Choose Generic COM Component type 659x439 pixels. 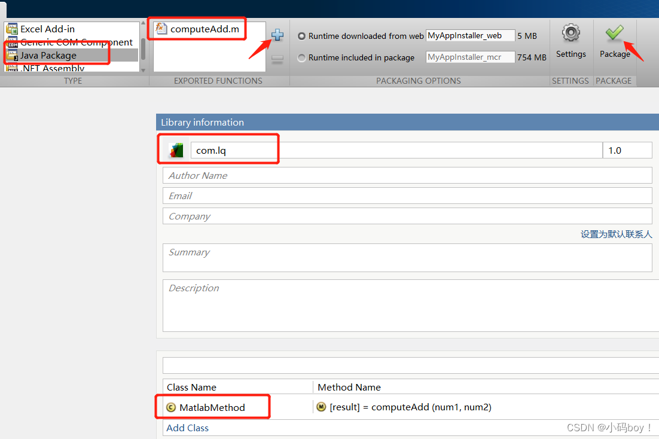coord(77,42)
